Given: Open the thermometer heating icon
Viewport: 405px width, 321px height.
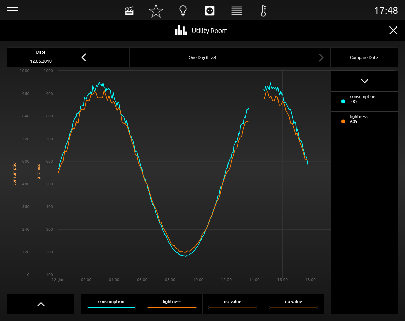Looking at the screenshot, I should (x=263, y=11).
